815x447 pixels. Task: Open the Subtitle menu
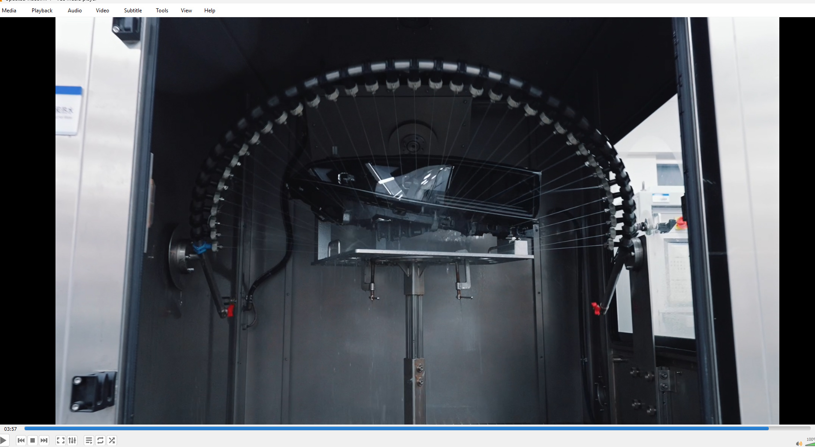(x=133, y=11)
